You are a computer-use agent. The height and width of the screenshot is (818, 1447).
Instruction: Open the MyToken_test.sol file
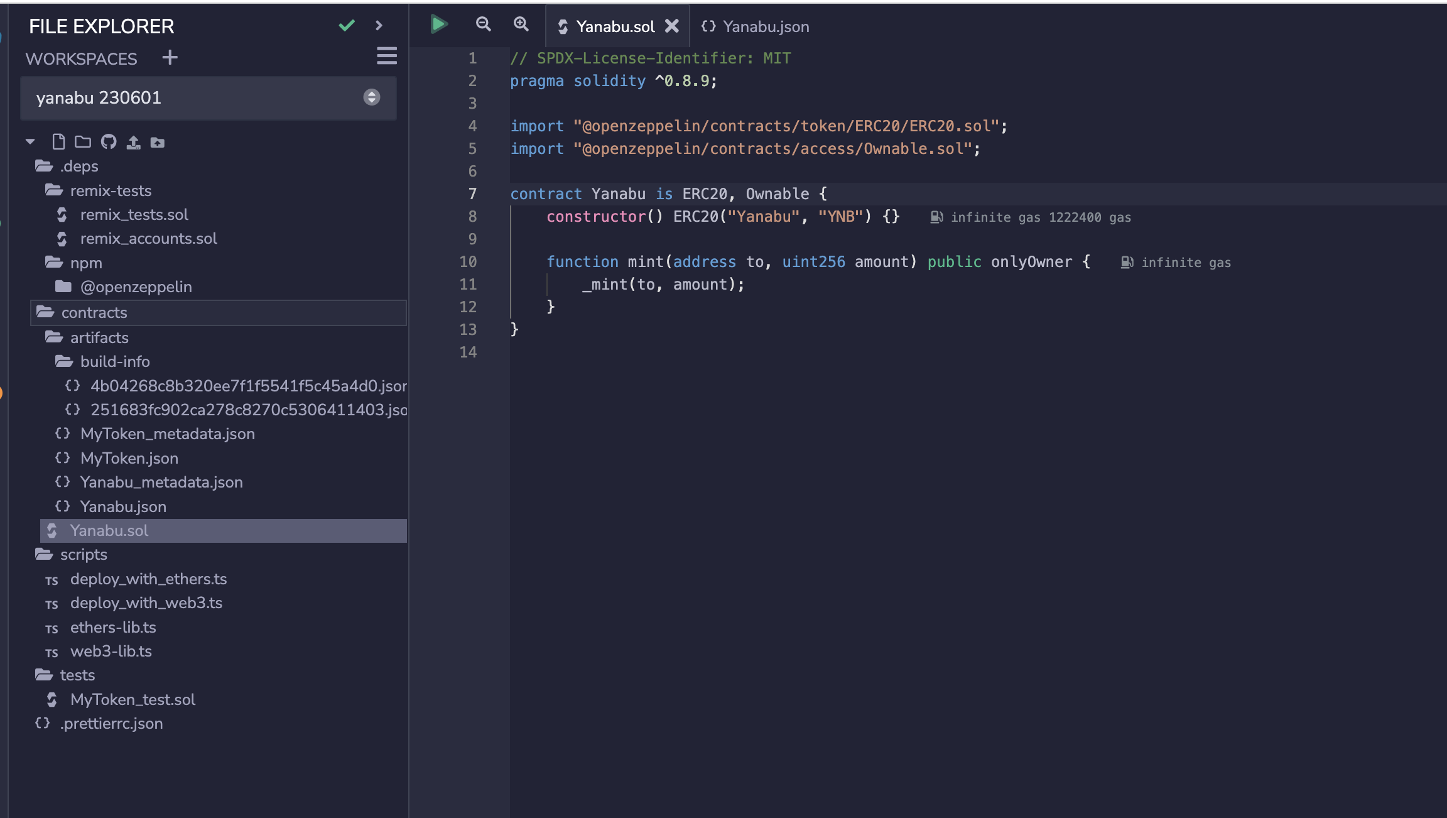pyautogui.click(x=133, y=699)
